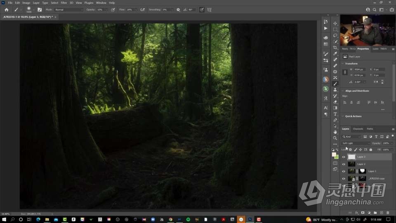Open the green TK panel icon
The height and width of the screenshot is (223, 396).
click(326, 89)
